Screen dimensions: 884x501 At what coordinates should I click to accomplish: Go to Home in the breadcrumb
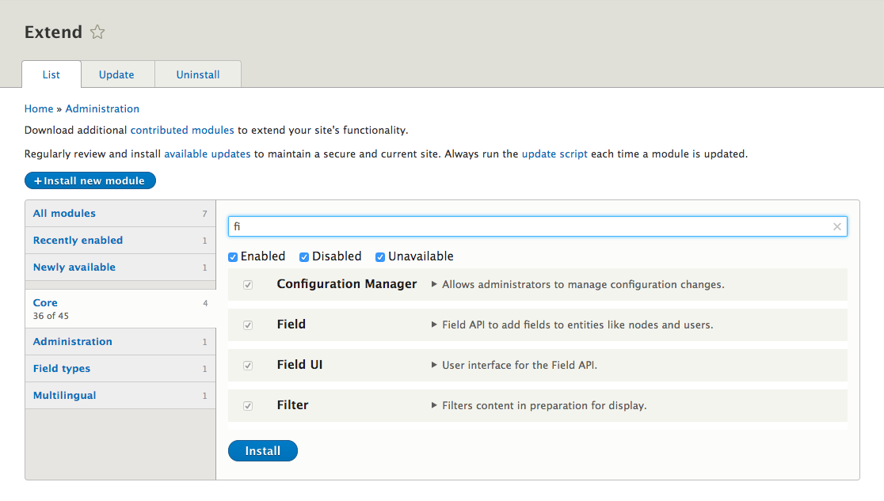pyautogui.click(x=39, y=109)
